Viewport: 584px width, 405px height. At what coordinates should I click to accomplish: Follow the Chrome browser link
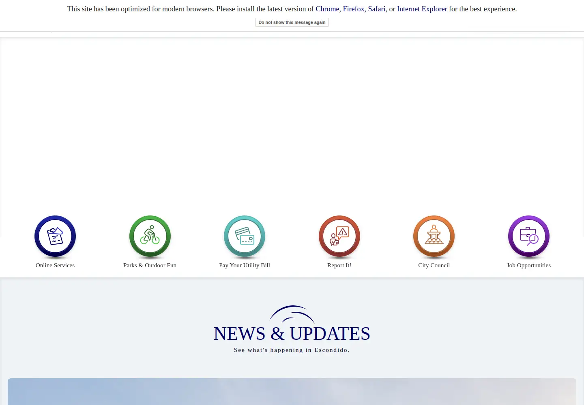click(x=327, y=9)
